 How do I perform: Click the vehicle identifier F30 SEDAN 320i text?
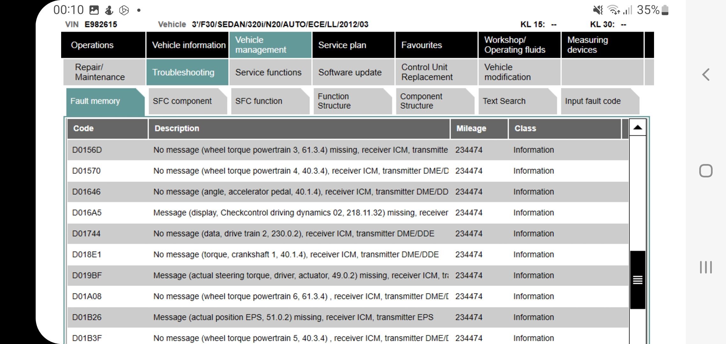pyautogui.click(x=280, y=25)
